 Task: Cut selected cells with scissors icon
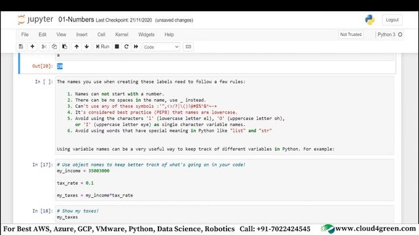tap(44, 47)
